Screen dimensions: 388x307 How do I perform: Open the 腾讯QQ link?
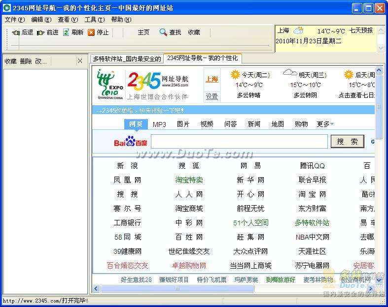tap(312, 165)
